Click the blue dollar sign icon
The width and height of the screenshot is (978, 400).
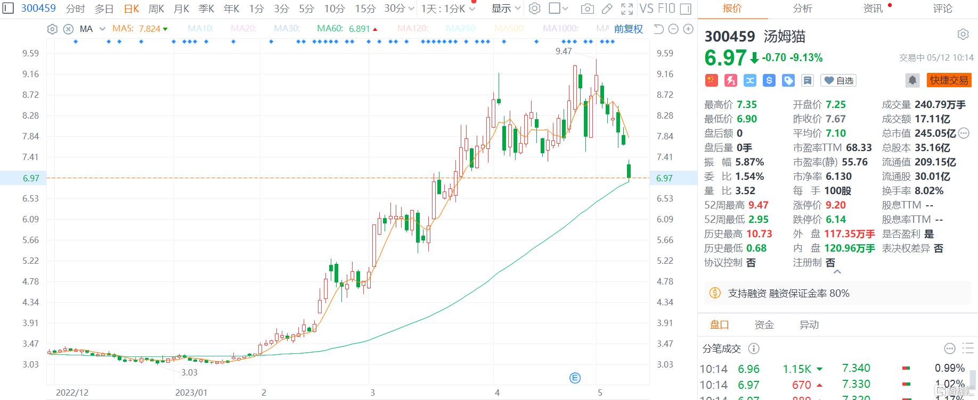point(769,80)
